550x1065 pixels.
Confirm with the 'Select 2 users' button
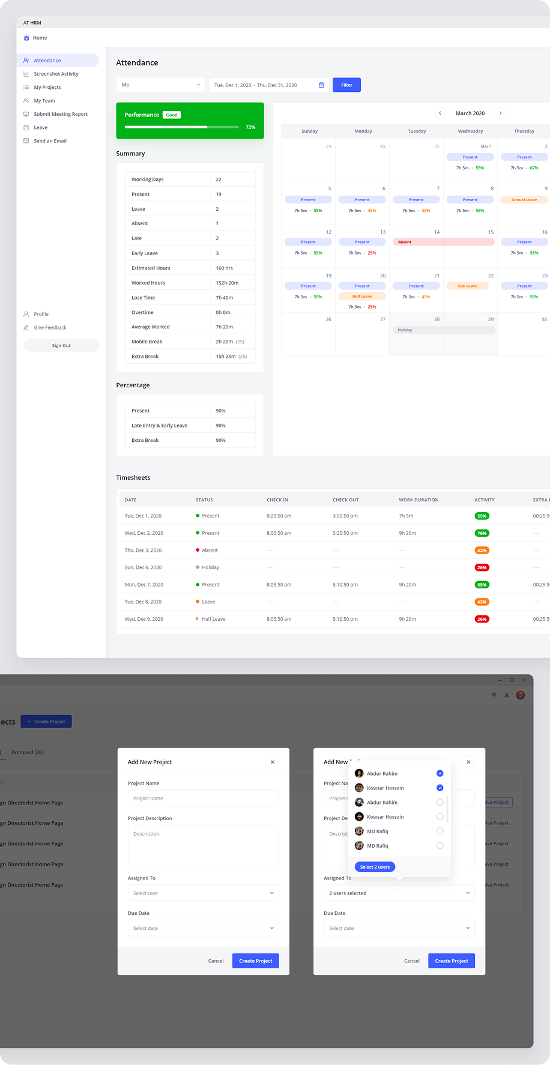[x=375, y=867]
